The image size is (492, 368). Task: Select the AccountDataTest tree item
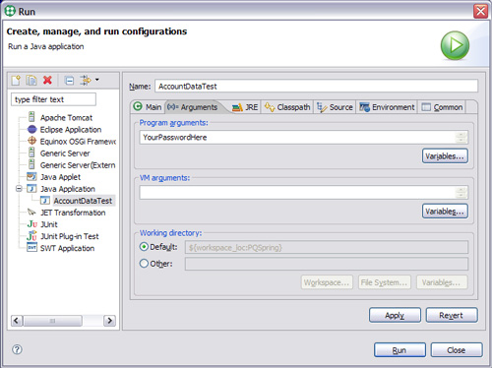pyautogui.click(x=83, y=201)
